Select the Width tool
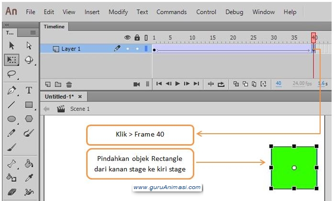 coord(29,192)
